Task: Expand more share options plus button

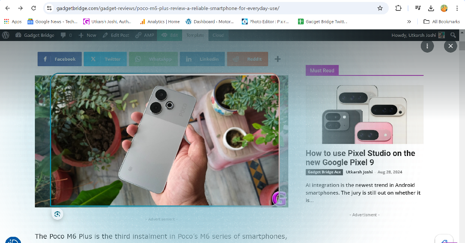Action: coord(277,59)
